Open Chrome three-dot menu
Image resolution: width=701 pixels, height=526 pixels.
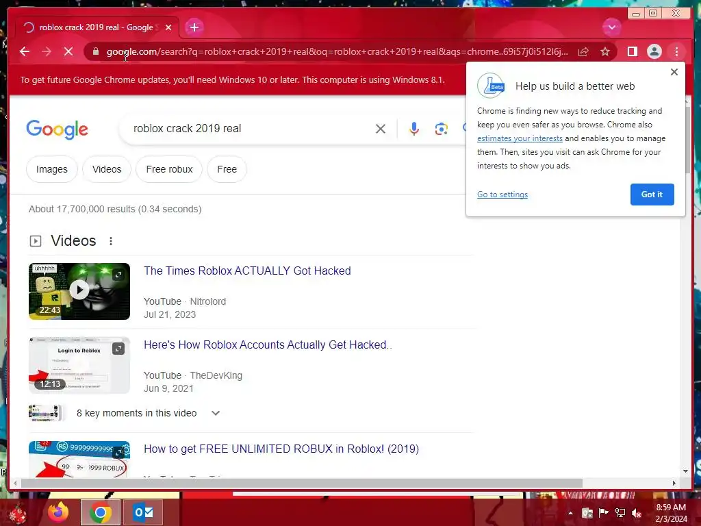coord(676,51)
